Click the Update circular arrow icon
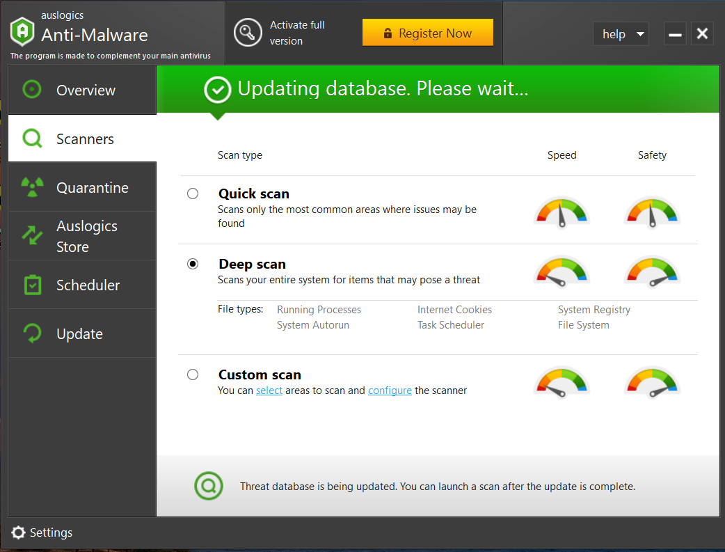This screenshot has height=552, width=725. (x=33, y=333)
